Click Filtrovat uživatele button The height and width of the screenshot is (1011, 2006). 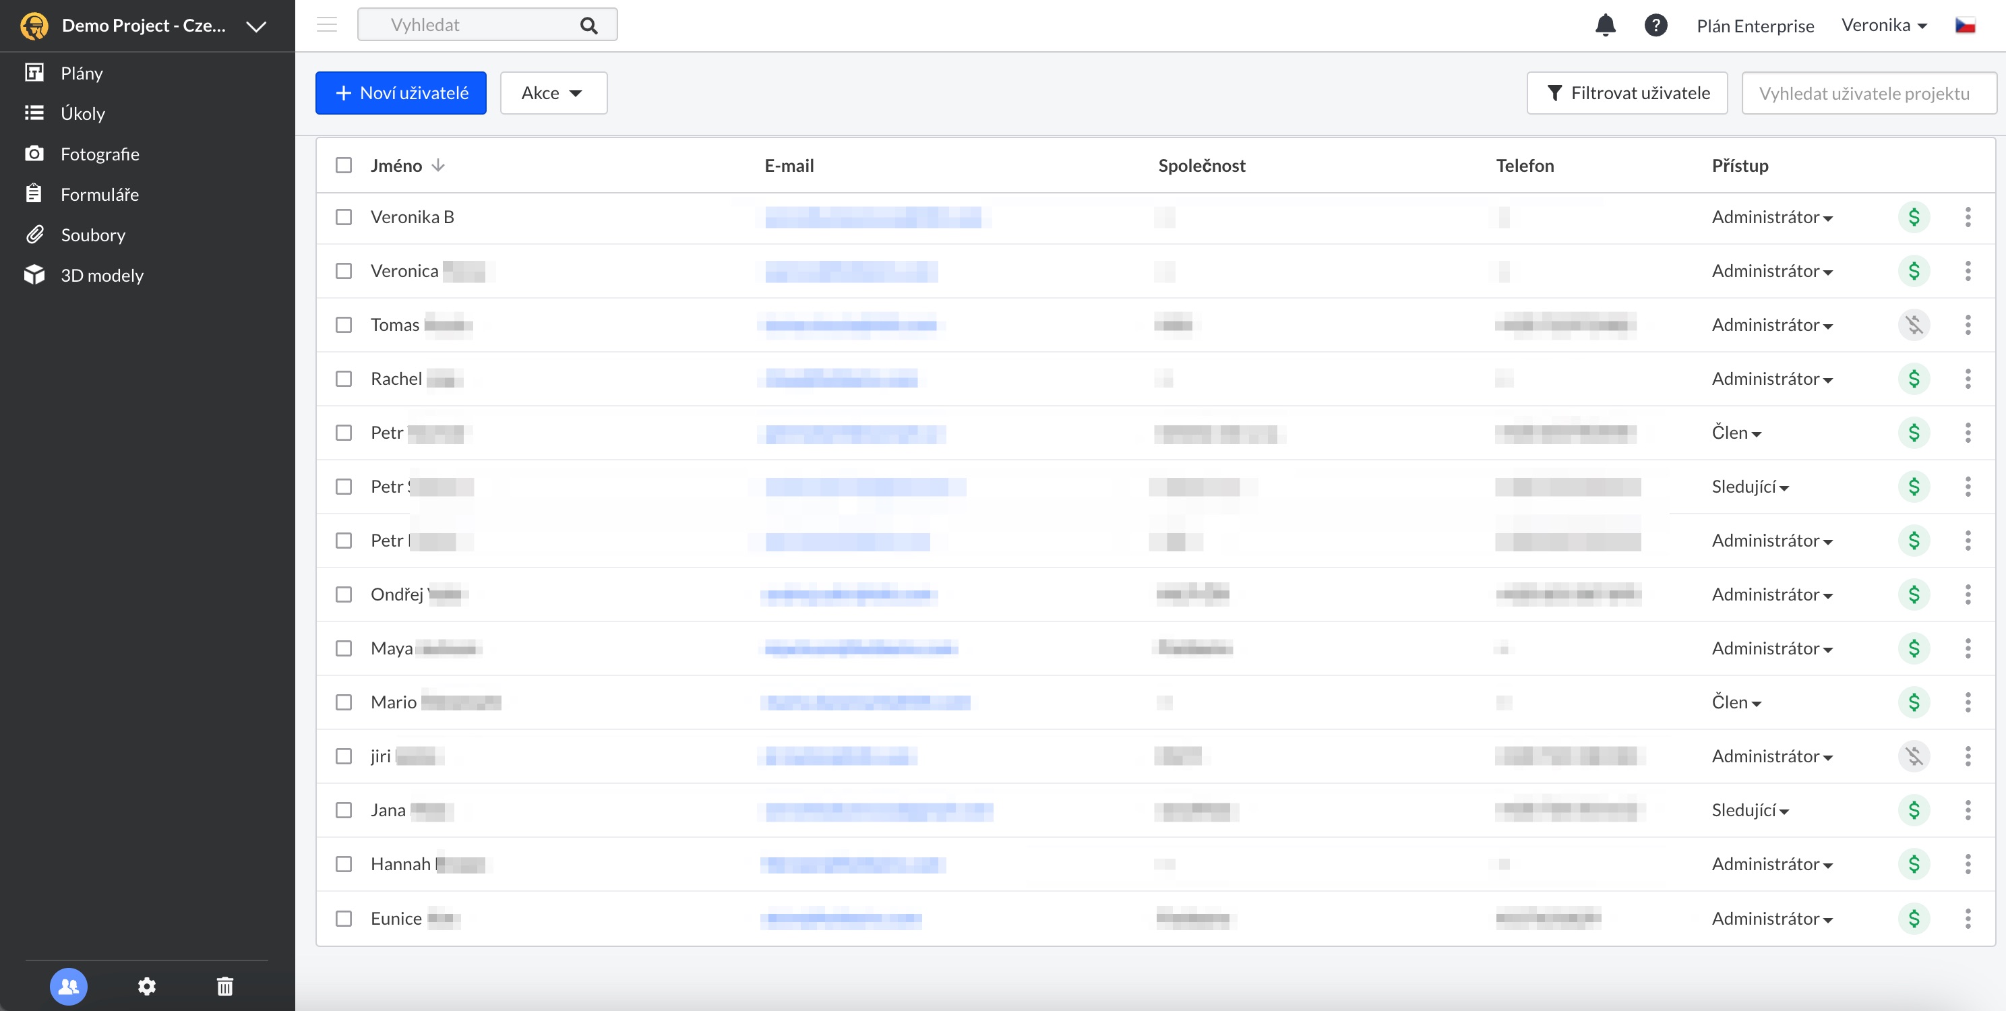(1627, 94)
